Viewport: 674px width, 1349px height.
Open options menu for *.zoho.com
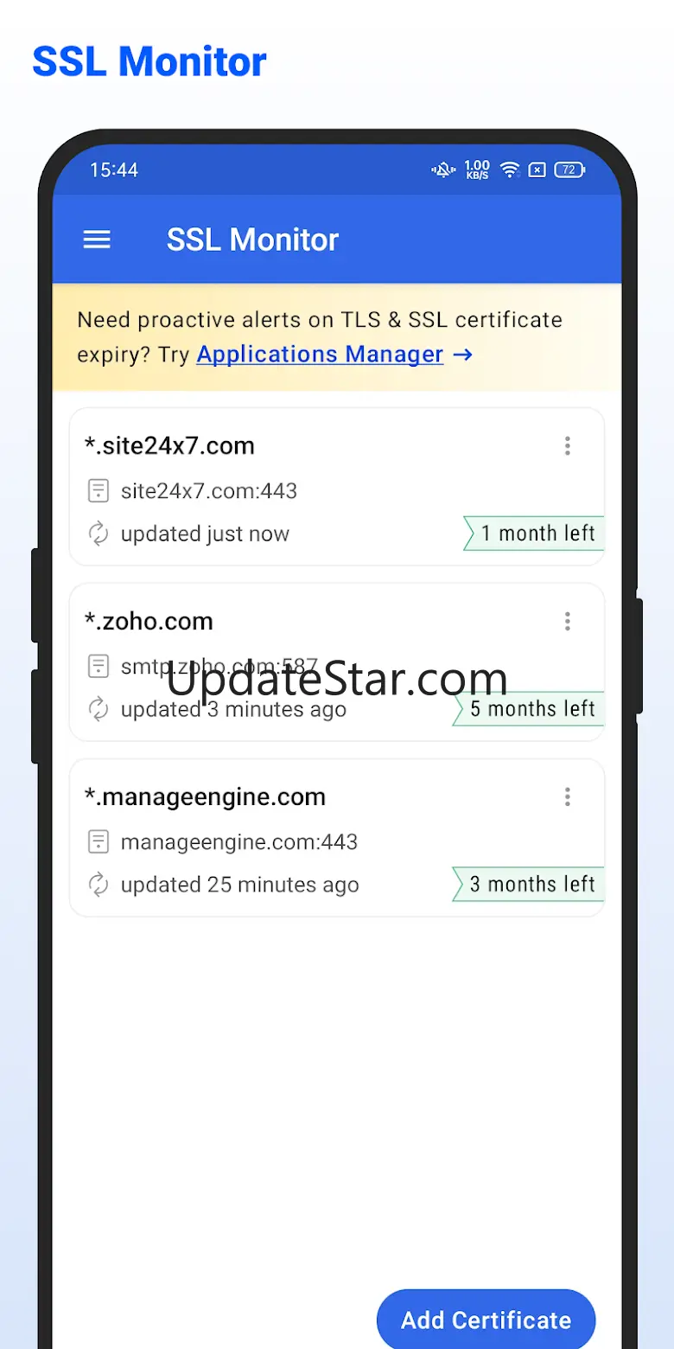coord(568,621)
